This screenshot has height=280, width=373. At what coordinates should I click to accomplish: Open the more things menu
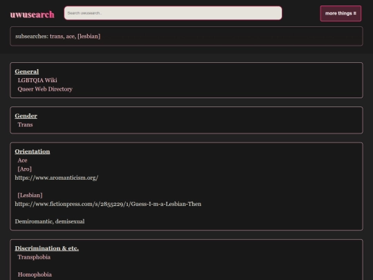point(341,14)
